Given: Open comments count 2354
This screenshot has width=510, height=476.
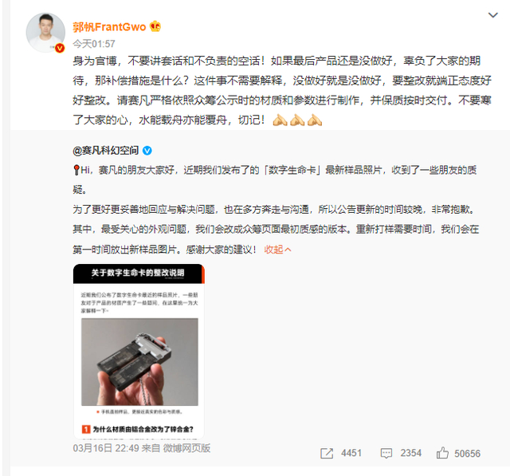Looking at the screenshot, I should [411, 453].
